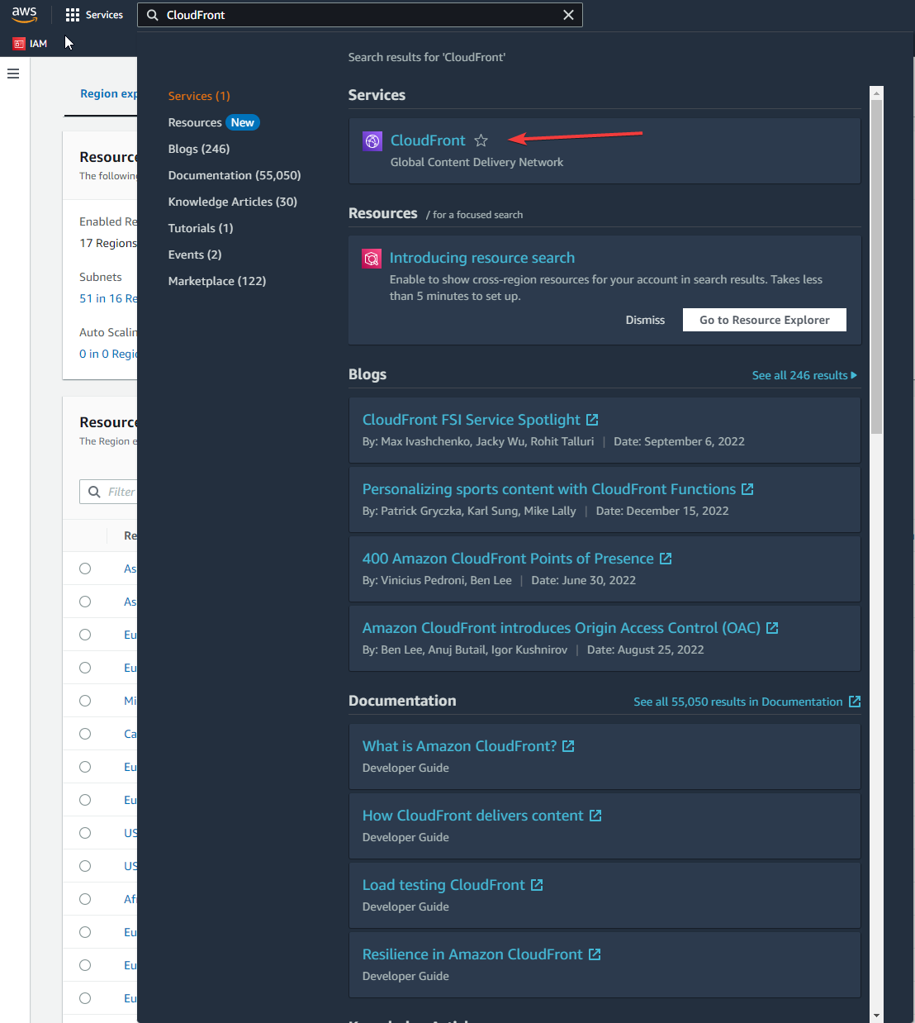This screenshot has height=1023, width=915.
Task: Open external icon for Origin Access Control blog
Action: pos(772,628)
